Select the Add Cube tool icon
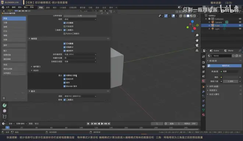 (x=4, y=116)
